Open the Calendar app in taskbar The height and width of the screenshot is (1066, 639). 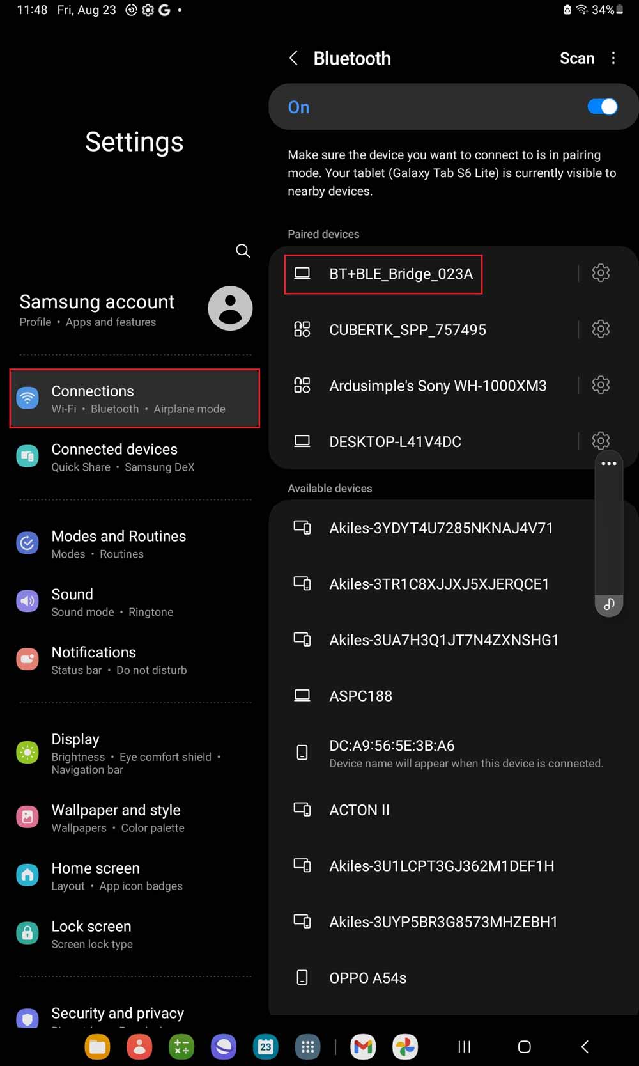265,1047
